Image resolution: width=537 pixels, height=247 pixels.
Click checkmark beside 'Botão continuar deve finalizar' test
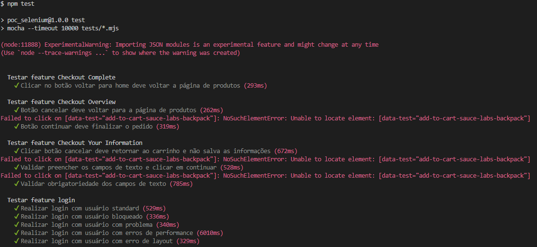[x=16, y=127]
